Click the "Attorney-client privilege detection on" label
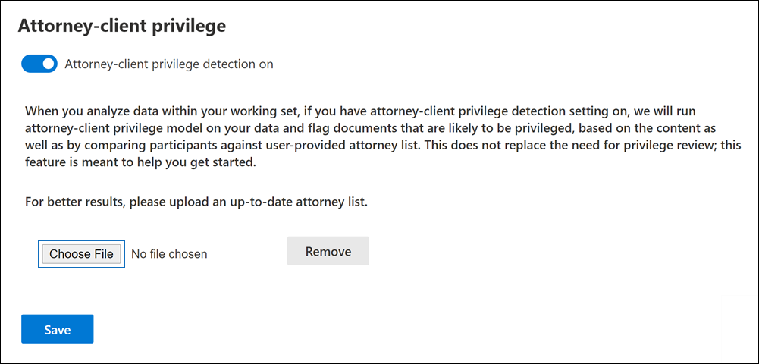The image size is (759, 364). [169, 64]
